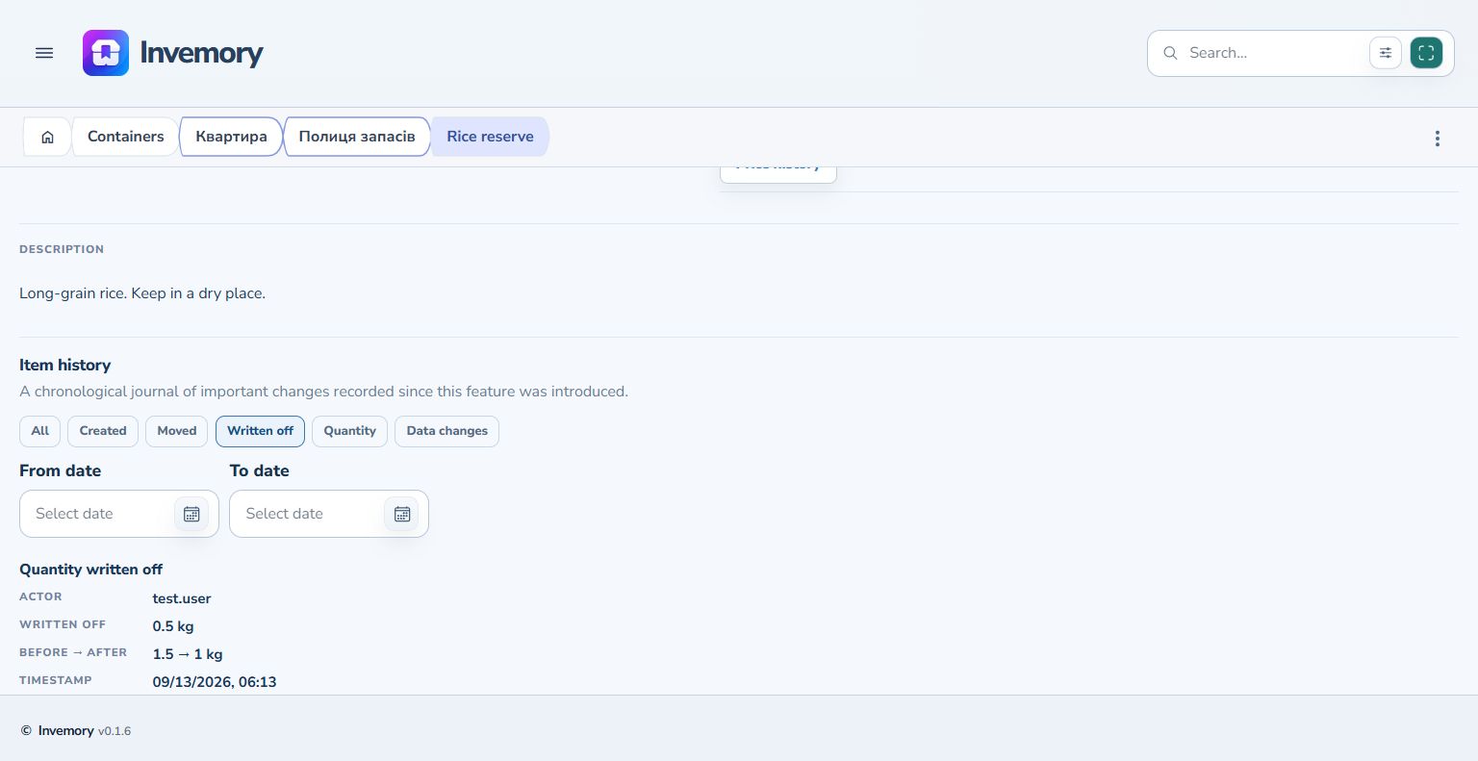Image resolution: width=1478 pixels, height=761 pixels.
Task: Open From date calendar picker
Action: (191, 514)
